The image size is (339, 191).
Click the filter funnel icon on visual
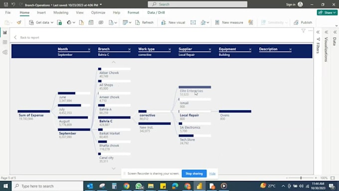tap(303, 31)
